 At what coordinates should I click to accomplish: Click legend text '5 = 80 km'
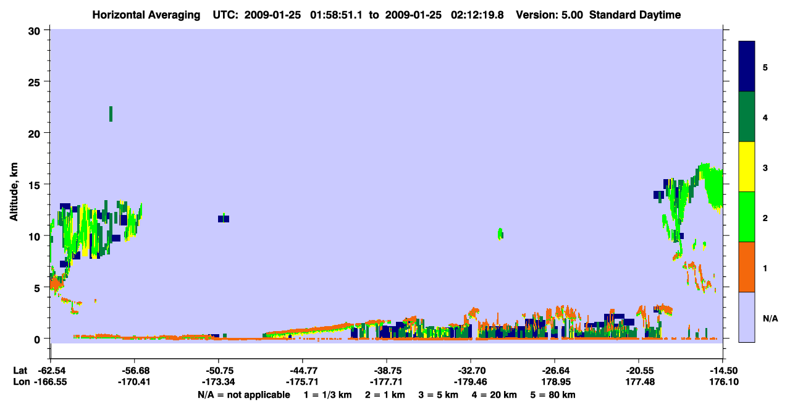coord(554,395)
